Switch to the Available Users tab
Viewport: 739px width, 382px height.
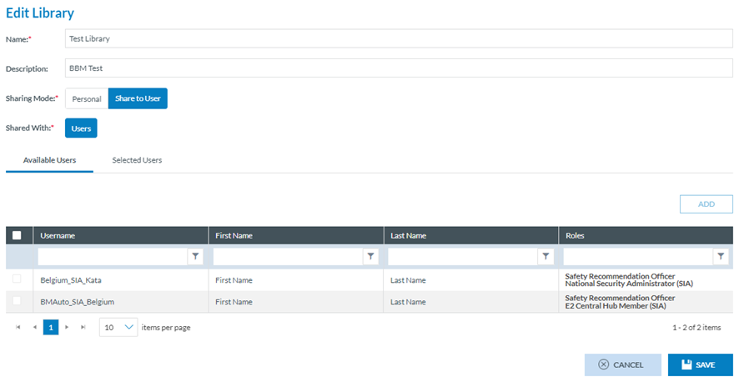click(49, 160)
